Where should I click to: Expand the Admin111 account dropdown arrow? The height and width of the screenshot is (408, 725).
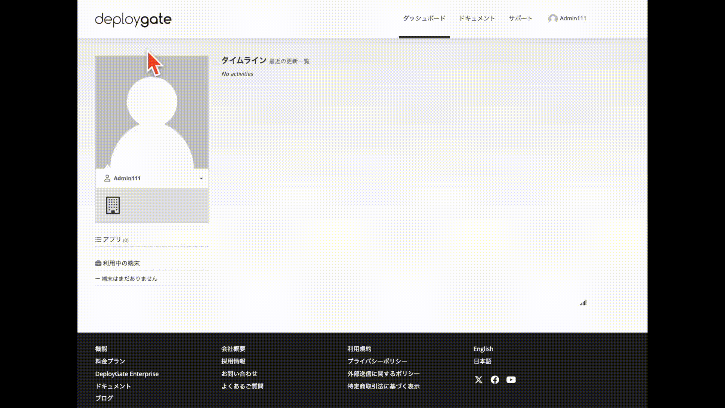(x=201, y=178)
